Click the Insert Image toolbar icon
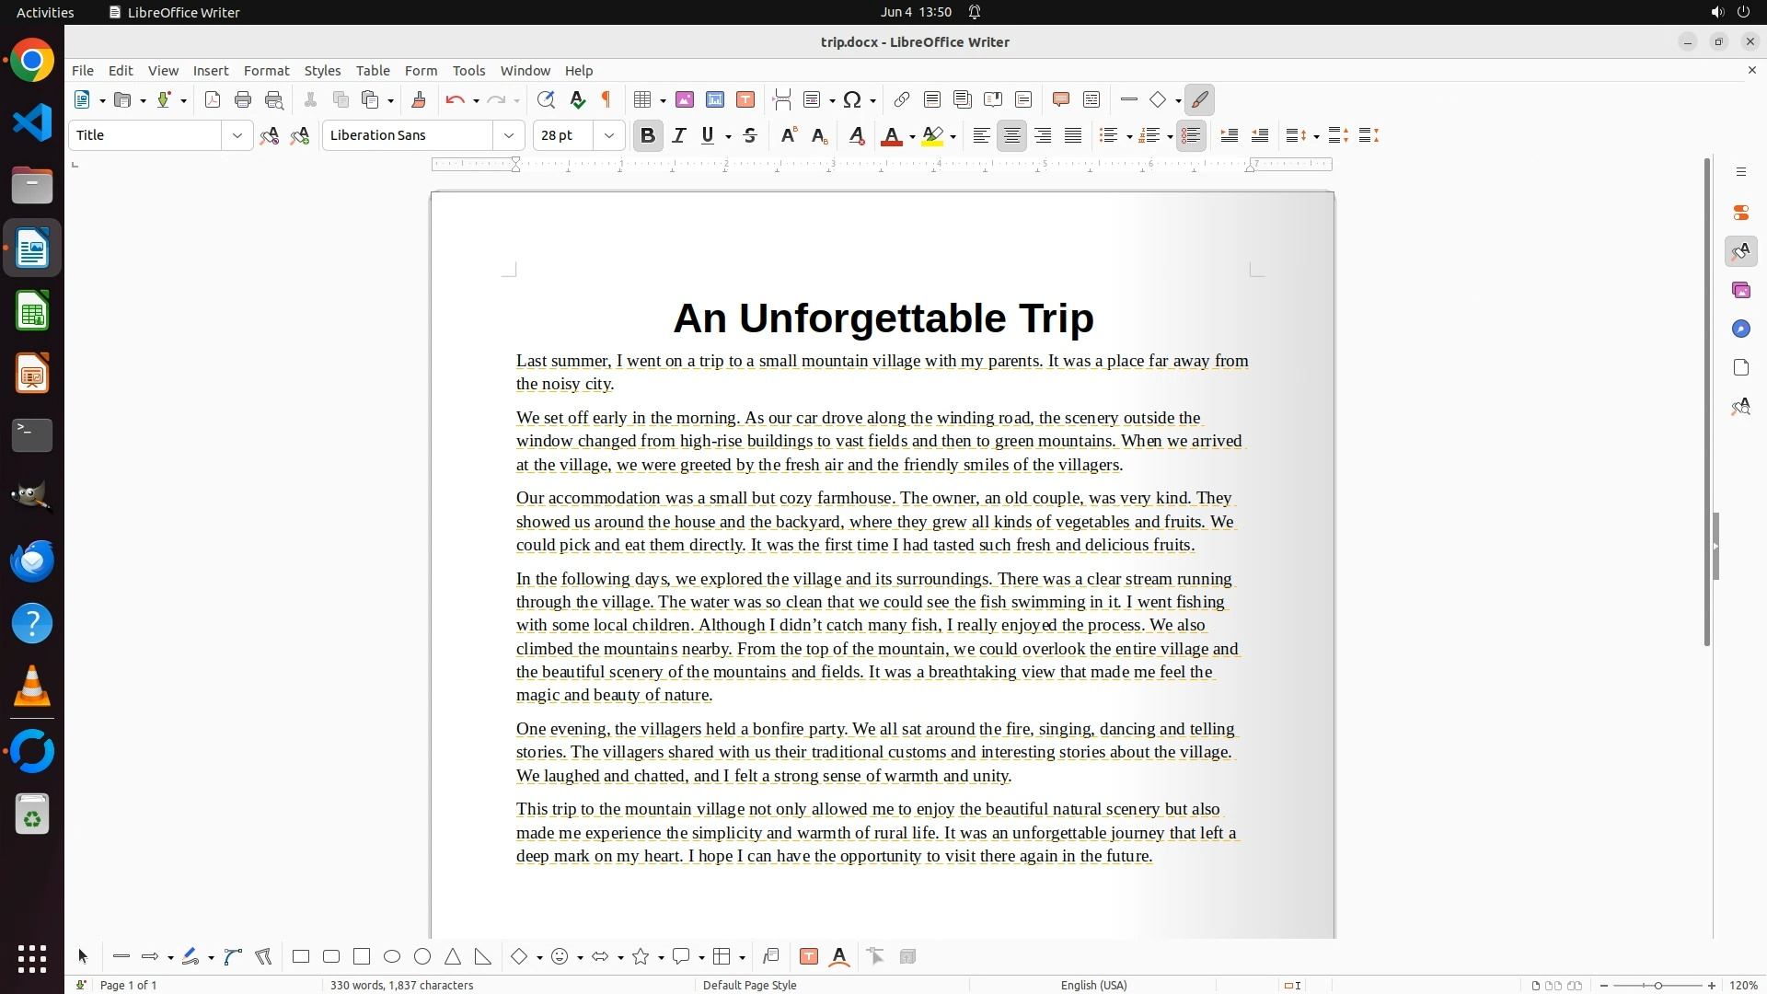 [x=685, y=100]
